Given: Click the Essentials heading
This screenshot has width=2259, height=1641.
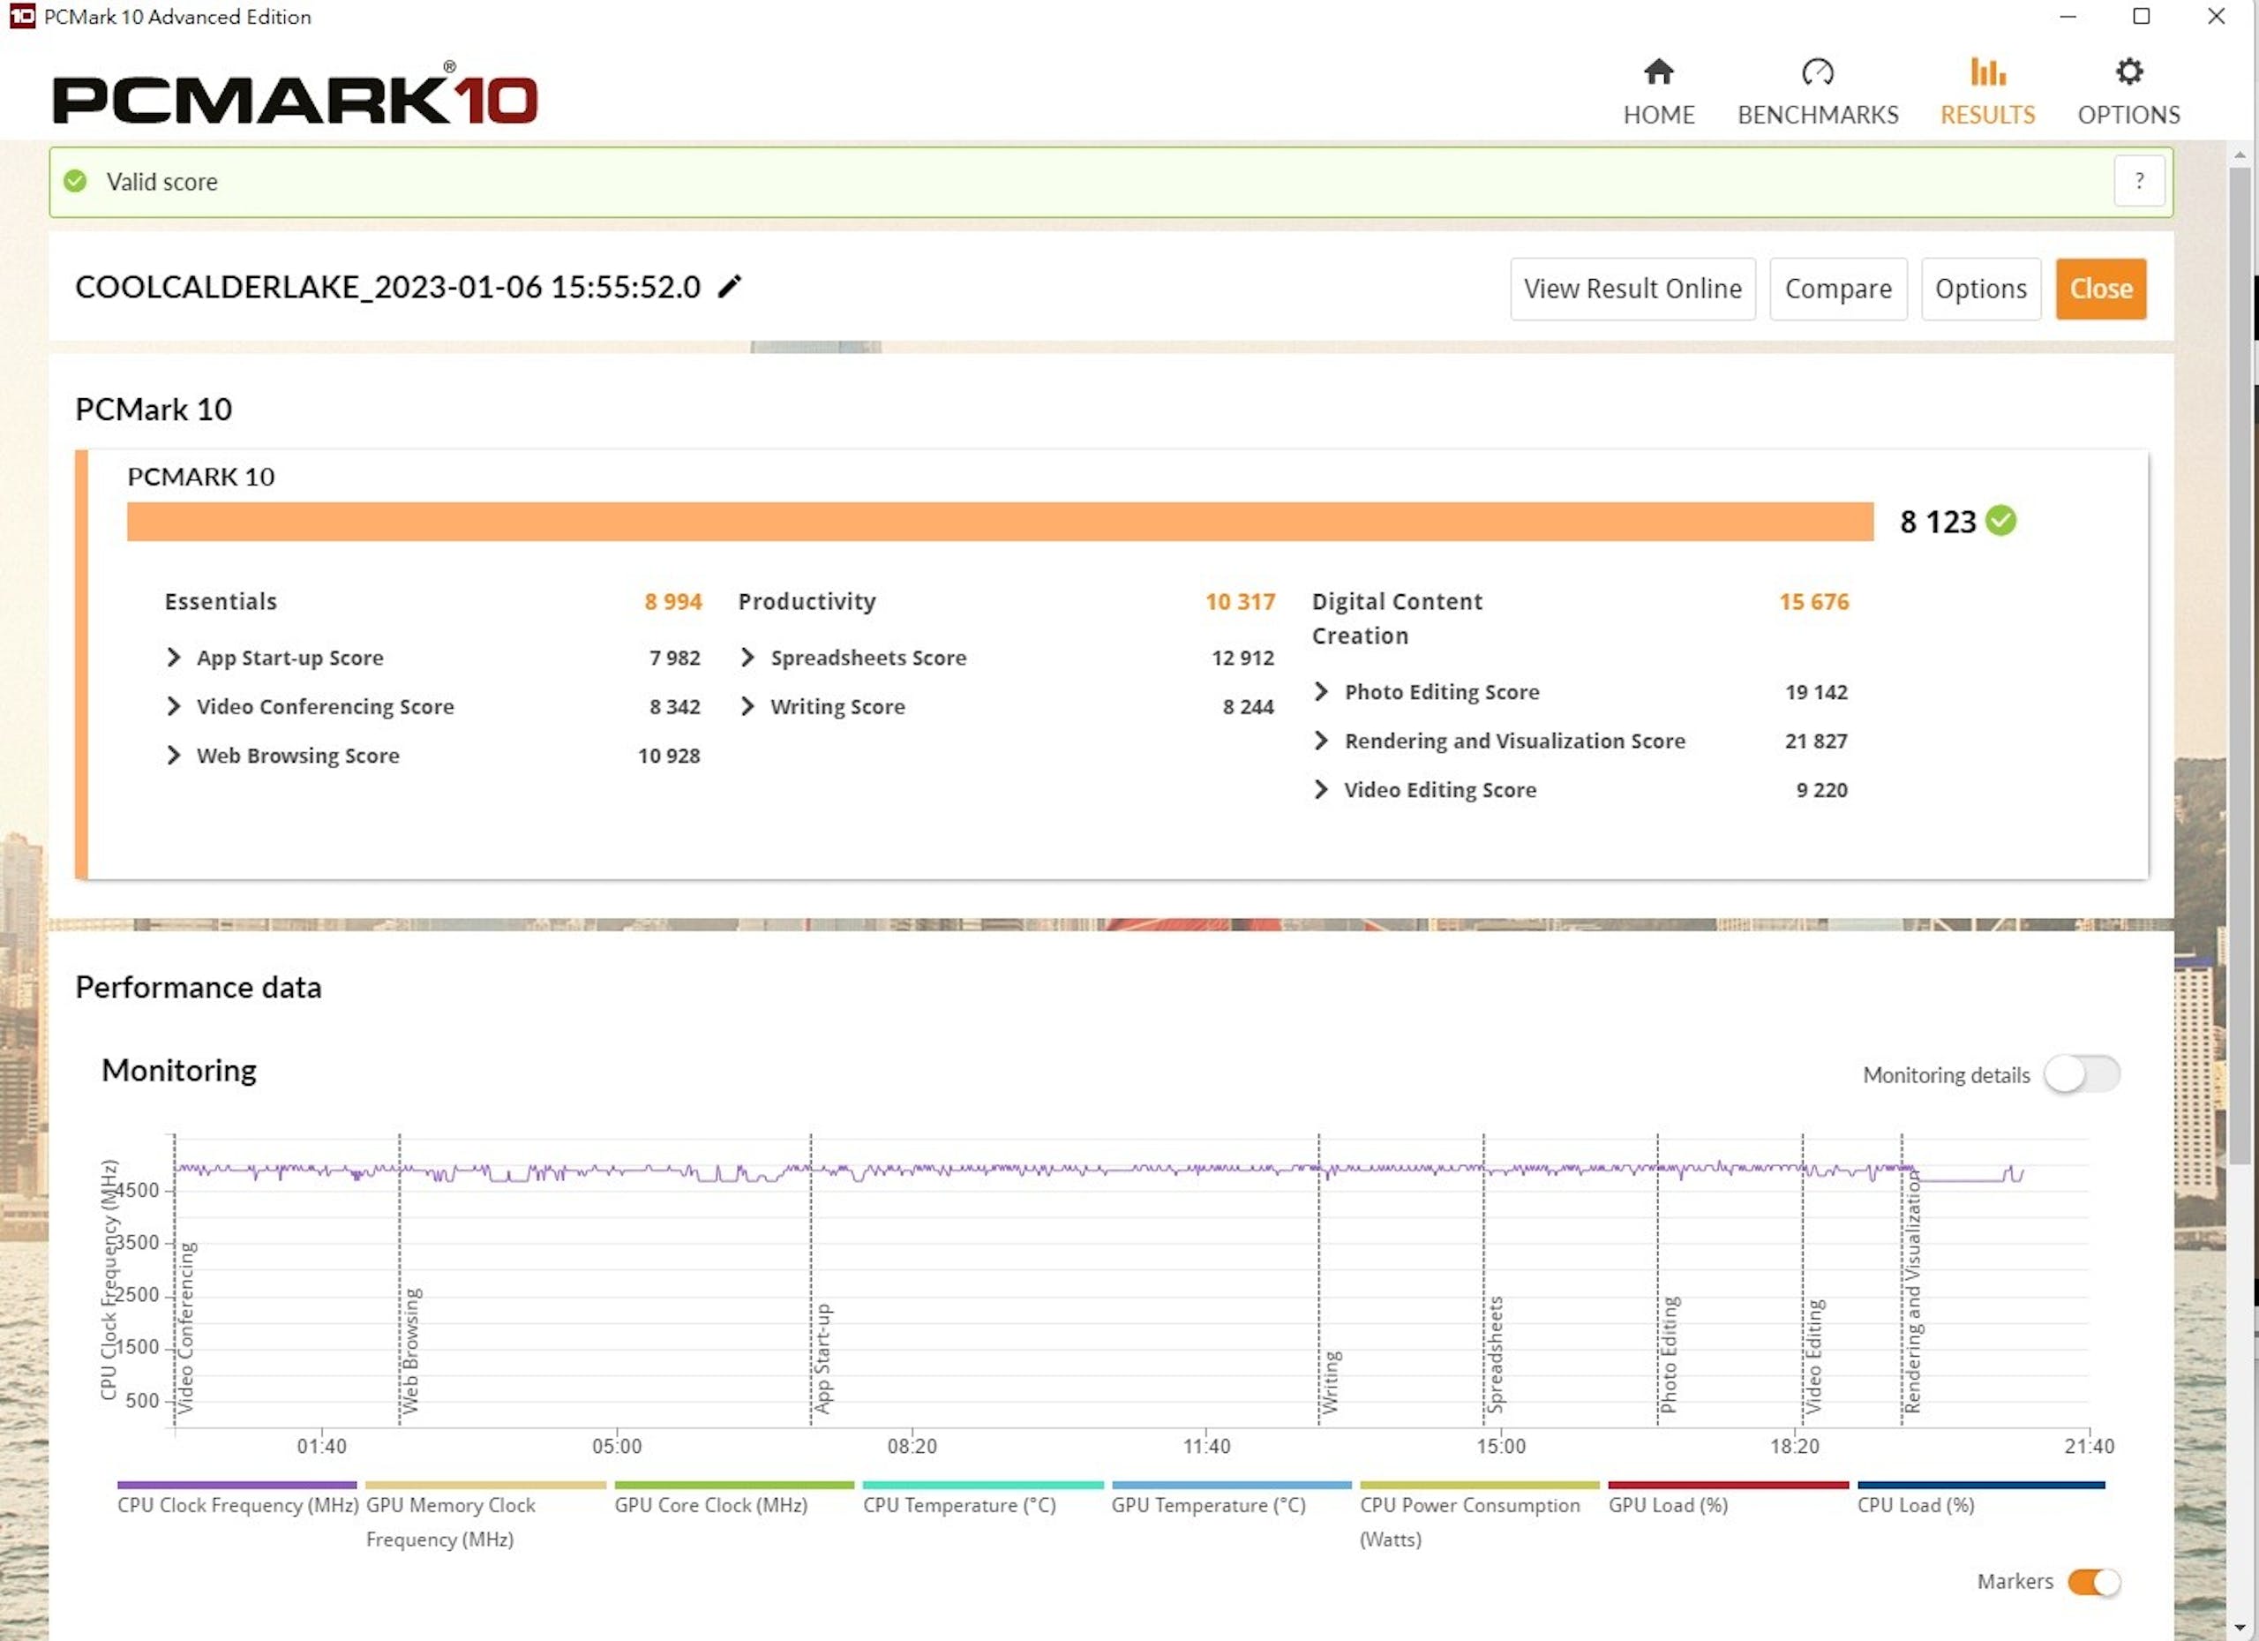Looking at the screenshot, I should pyautogui.click(x=220, y=602).
